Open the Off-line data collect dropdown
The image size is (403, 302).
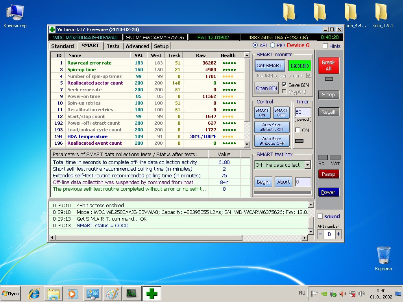pyautogui.click(x=308, y=165)
